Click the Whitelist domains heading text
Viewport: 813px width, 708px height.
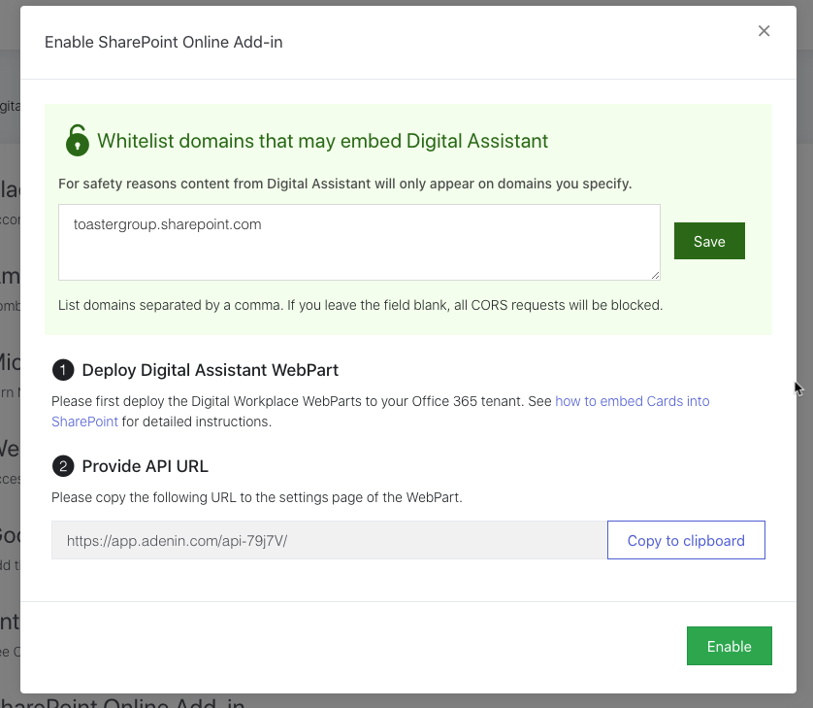pos(322,141)
